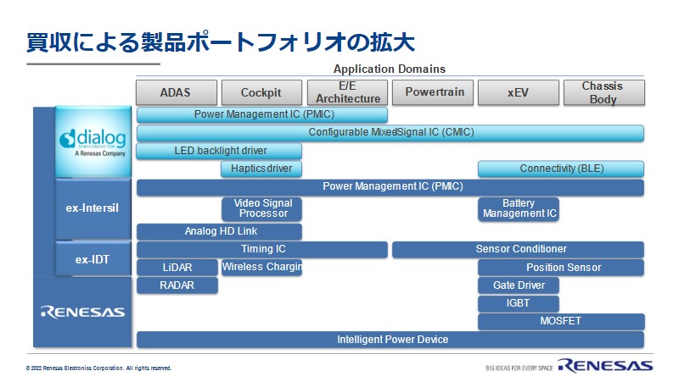The image size is (679, 382).
Task: Click the Gate Driver box
Action: click(519, 285)
